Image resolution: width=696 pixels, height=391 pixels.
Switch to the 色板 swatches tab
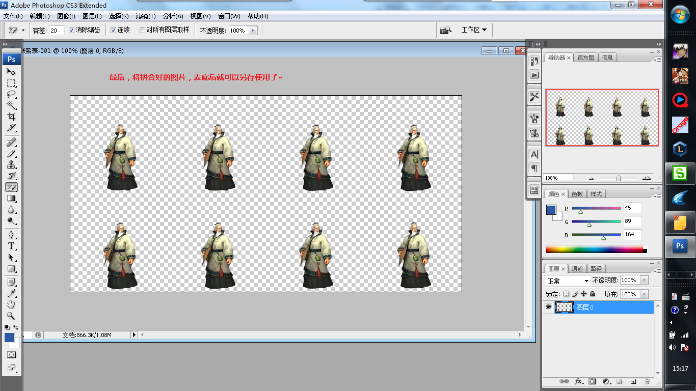pyautogui.click(x=577, y=194)
